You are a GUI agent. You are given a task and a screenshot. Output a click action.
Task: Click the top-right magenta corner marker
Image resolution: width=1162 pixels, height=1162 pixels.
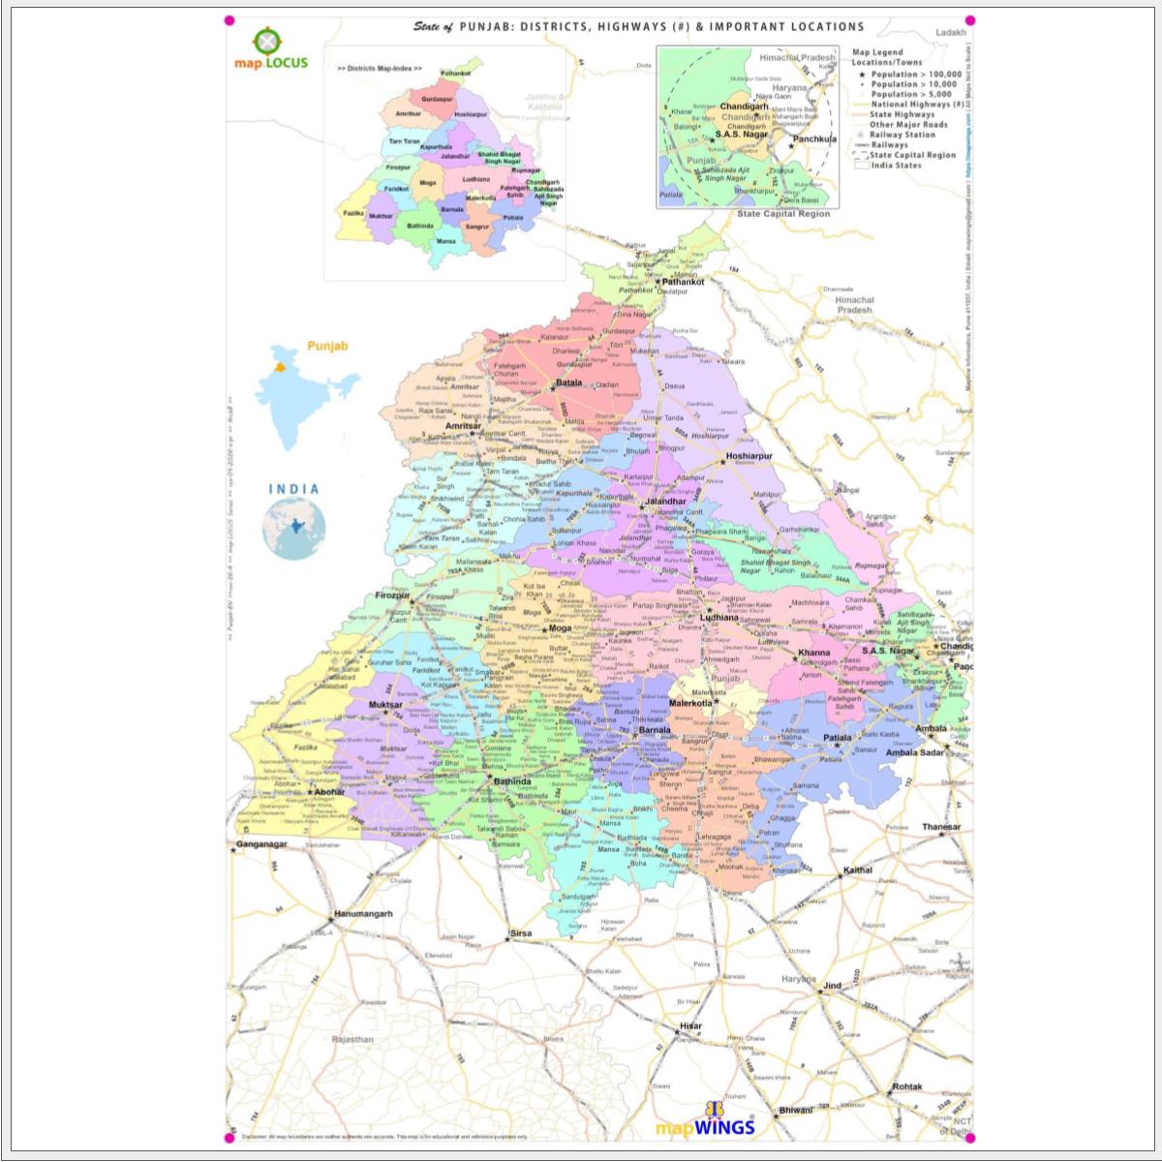(971, 20)
